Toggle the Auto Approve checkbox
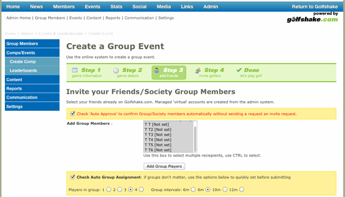Viewport: 345px width, 197px height. [x=72, y=114]
